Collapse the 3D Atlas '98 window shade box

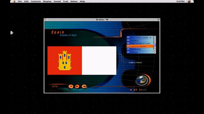point(158,20)
